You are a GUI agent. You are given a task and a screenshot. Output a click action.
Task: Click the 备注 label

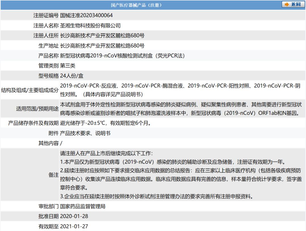(53, 175)
